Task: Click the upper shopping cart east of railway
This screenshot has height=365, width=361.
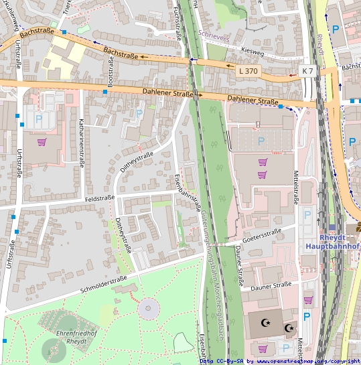Action: (263, 162)
